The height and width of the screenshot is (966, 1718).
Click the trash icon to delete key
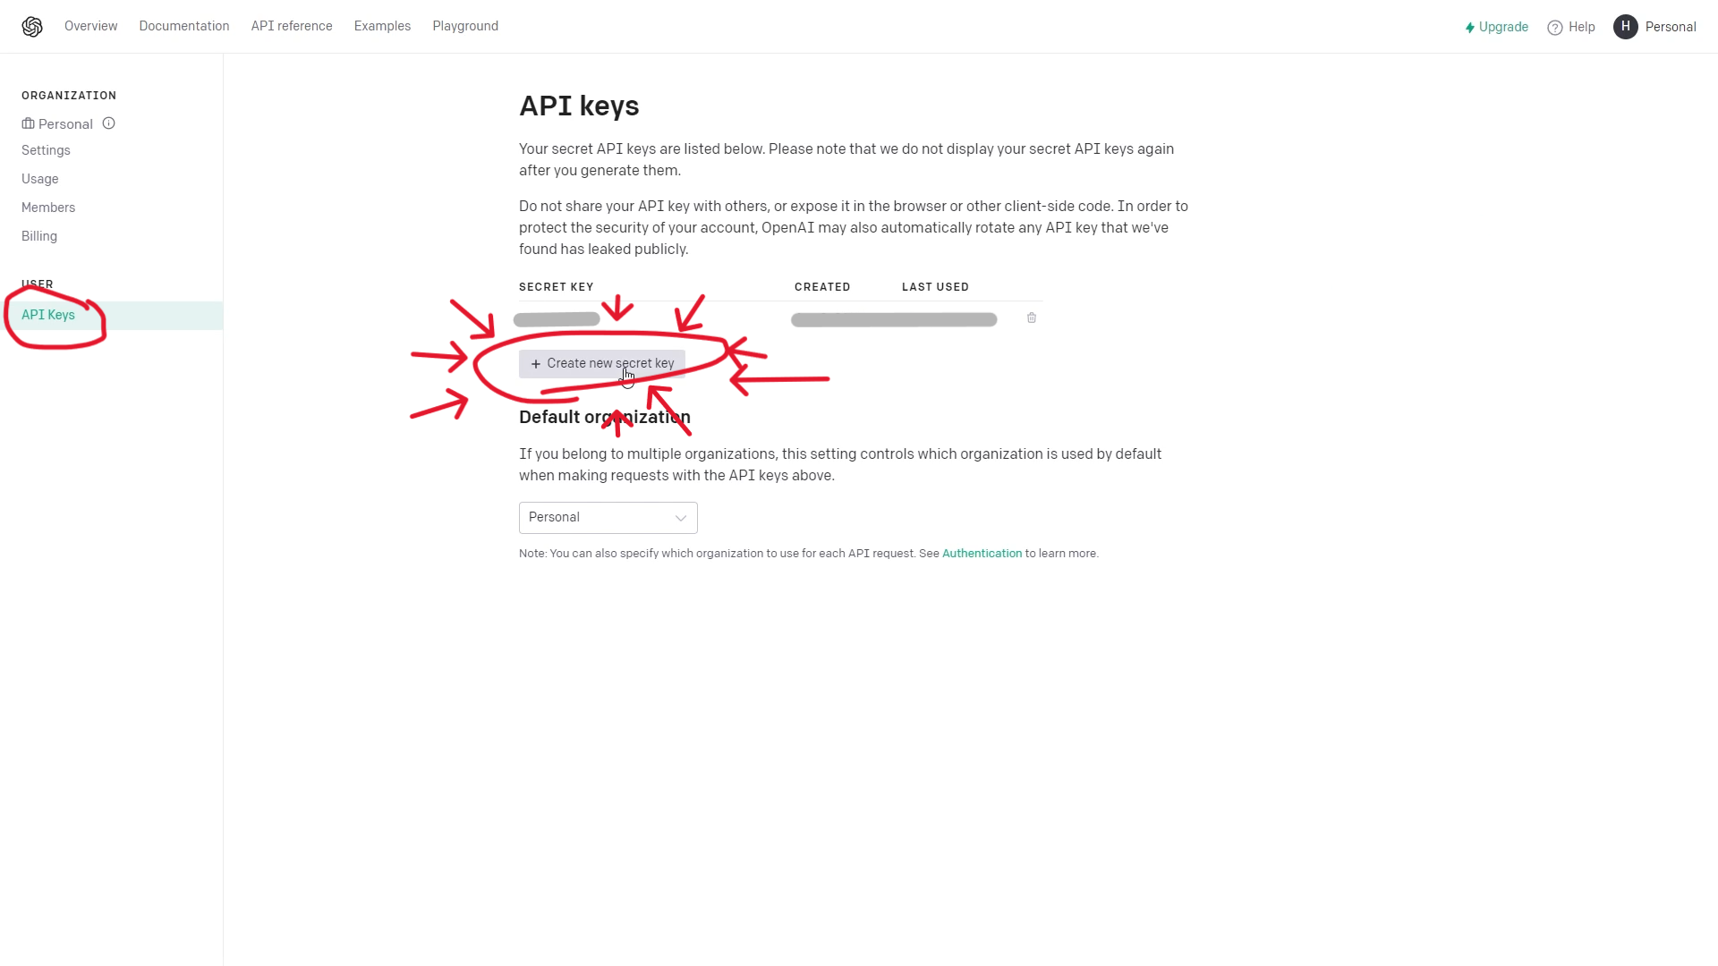pos(1032,318)
